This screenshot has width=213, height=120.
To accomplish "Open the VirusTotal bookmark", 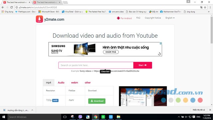I will click(73, 12).
